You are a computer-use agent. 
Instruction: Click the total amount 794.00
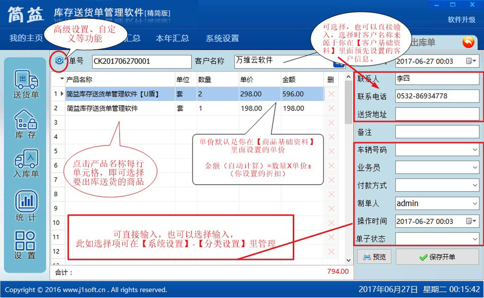338,272
